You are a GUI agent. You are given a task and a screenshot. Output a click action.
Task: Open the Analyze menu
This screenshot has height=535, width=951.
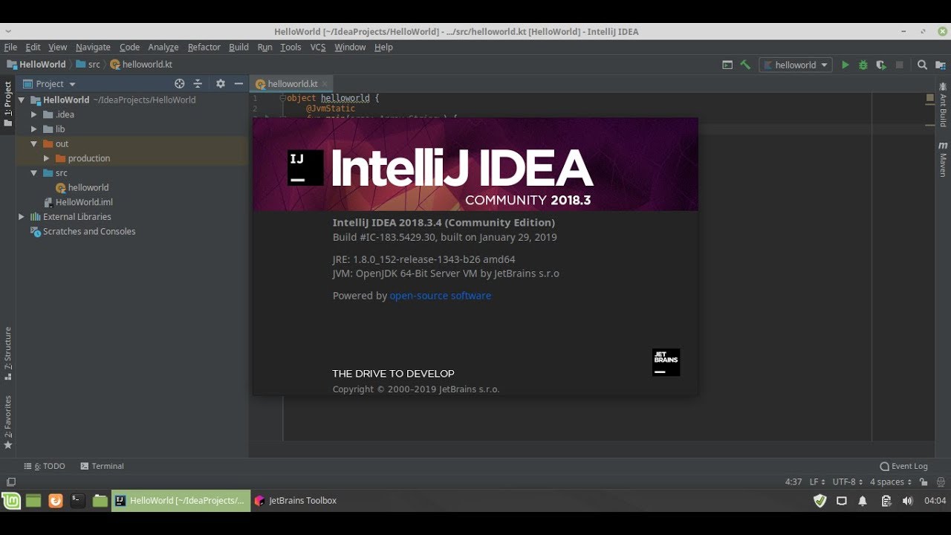click(x=163, y=47)
